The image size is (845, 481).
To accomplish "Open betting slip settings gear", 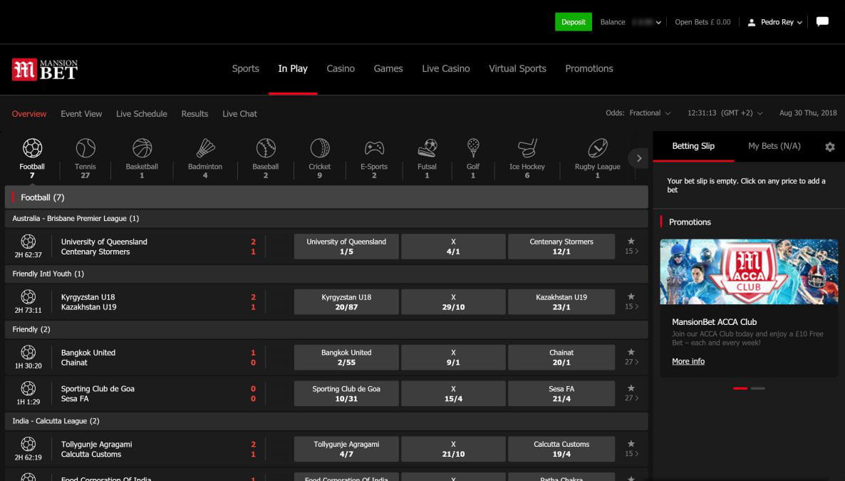I will coord(830,147).
